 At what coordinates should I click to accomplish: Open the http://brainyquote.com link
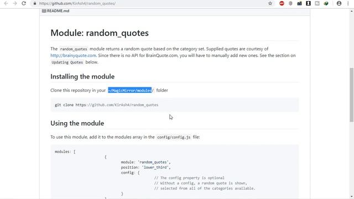[x=73, y=55]
